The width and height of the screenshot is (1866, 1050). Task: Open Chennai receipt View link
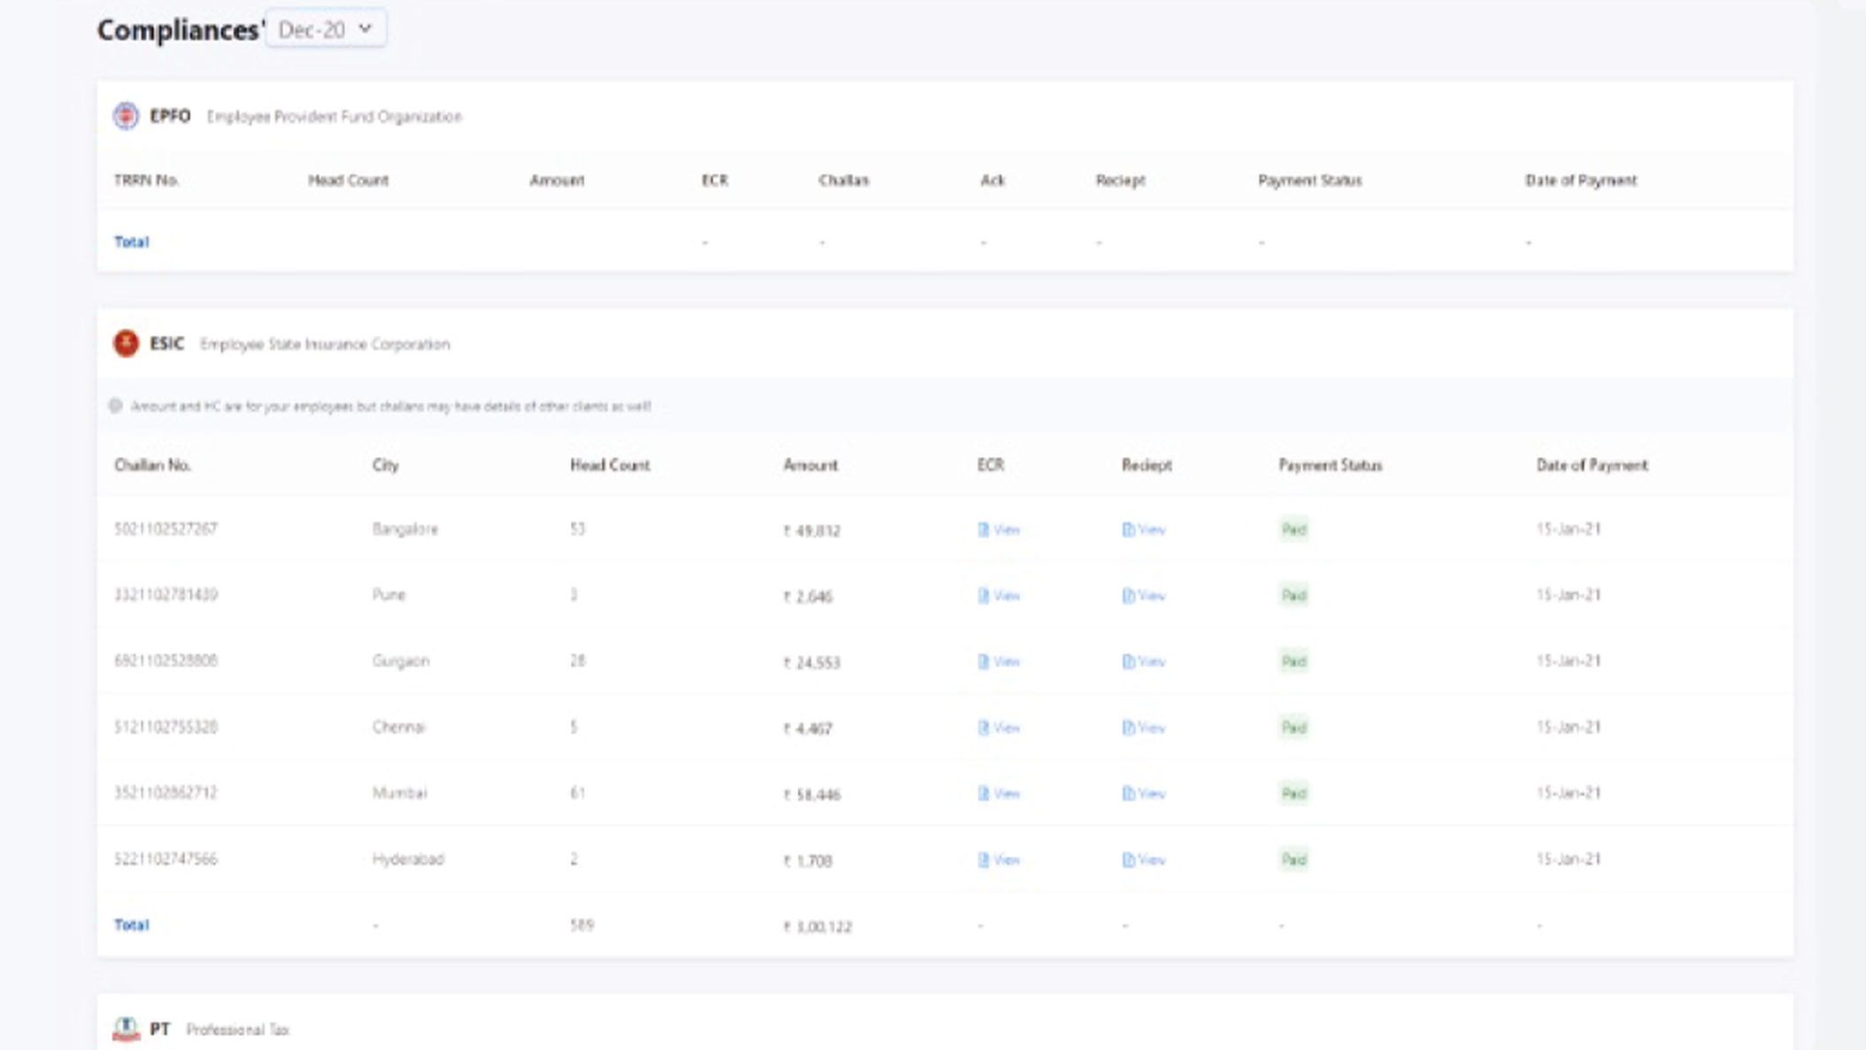point(1144,728)
